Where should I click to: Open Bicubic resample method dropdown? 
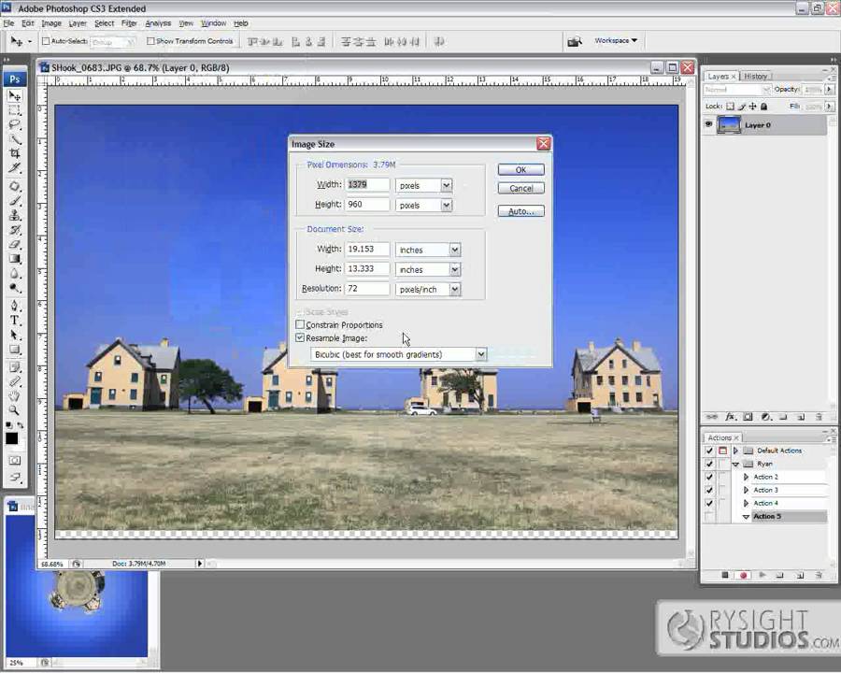click(481, 354)
